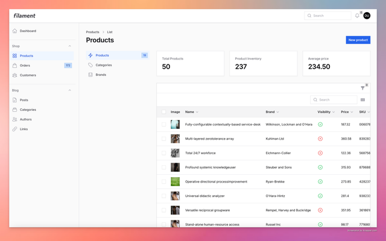The height and width of the screenshot is (241, 386).
Task: Click the green grass thumbnail for Operative directional processimprovement
Action: [x=176, y=181]
